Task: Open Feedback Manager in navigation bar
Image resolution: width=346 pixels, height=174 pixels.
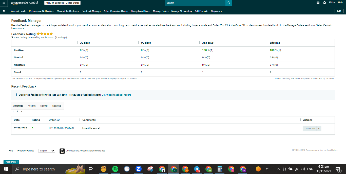Action: pyautogui.click(x=91, y=11)
